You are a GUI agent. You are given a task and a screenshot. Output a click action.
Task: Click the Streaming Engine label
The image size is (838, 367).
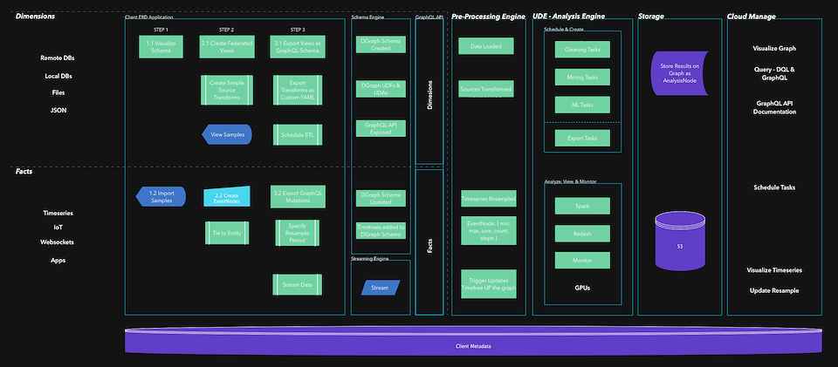tap(369, 259)
